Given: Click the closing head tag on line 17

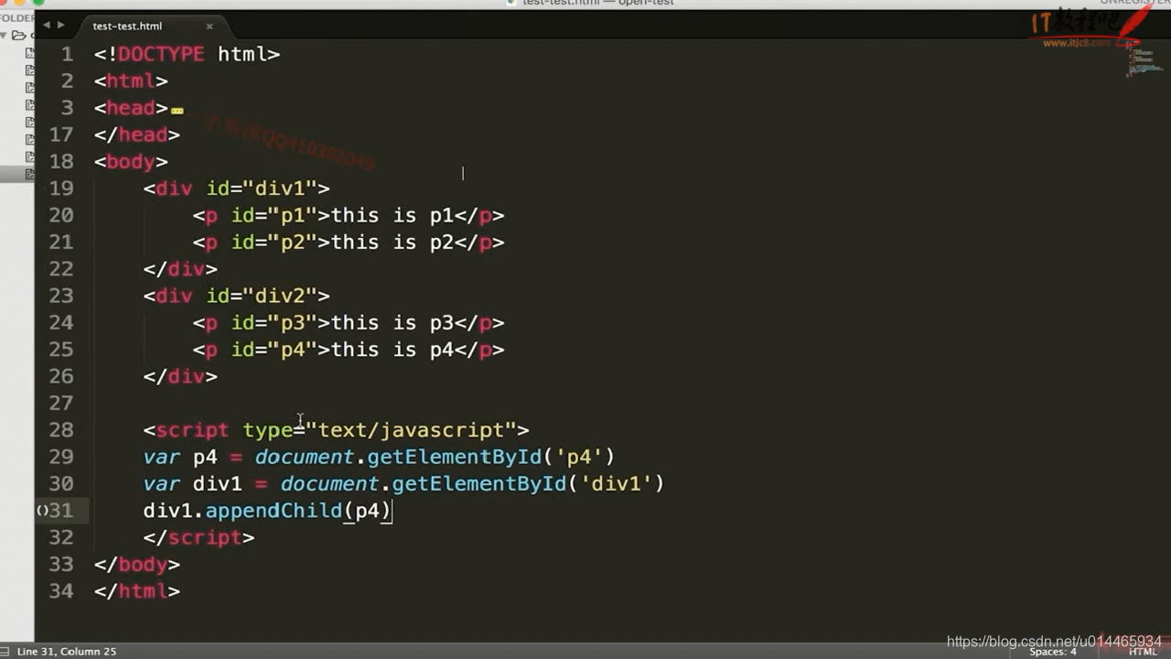Looking at the screenshot, I should click(137, 135).
